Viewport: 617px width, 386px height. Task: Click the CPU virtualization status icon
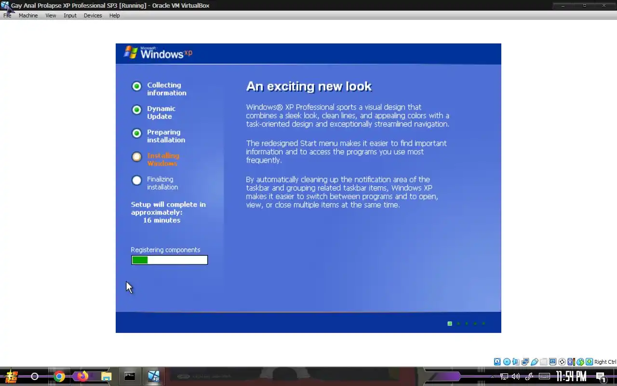pyautogui.click(x=571, y=362)
